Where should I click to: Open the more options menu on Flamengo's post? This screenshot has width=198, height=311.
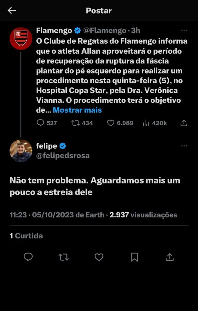coord(184,31)
